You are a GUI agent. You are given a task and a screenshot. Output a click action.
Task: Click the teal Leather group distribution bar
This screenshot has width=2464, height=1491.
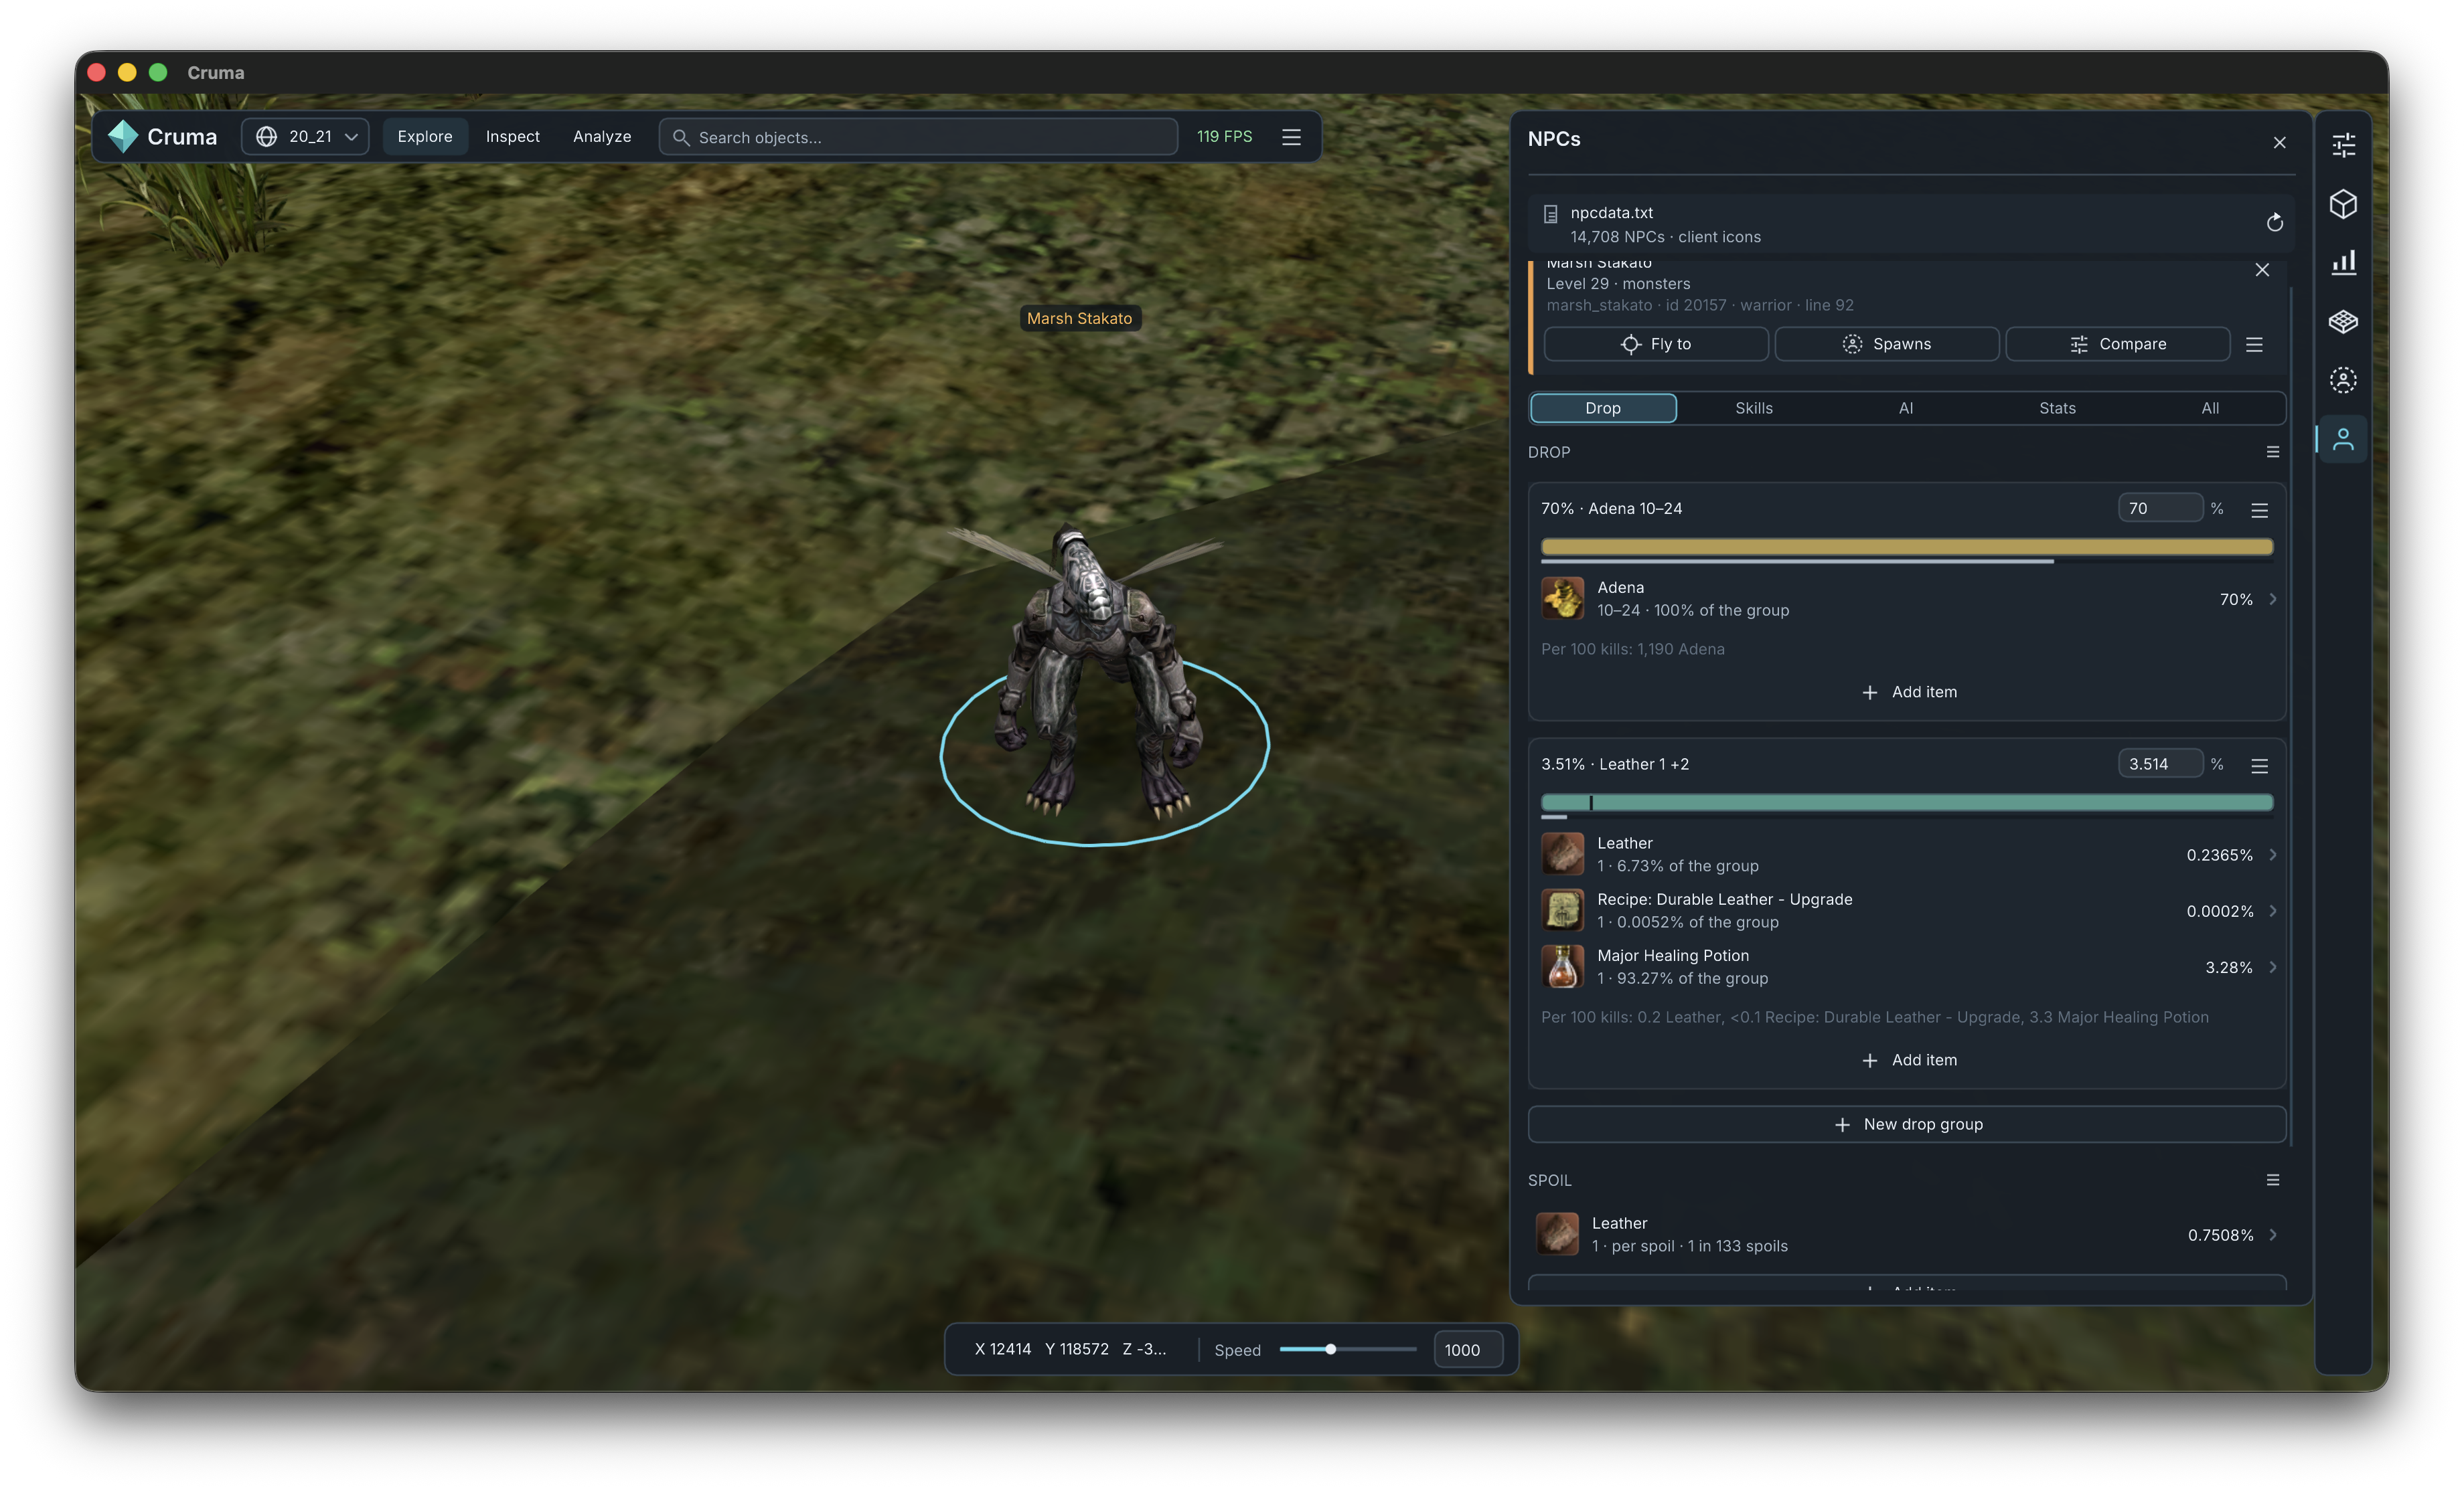click(x=1907, y=804)
